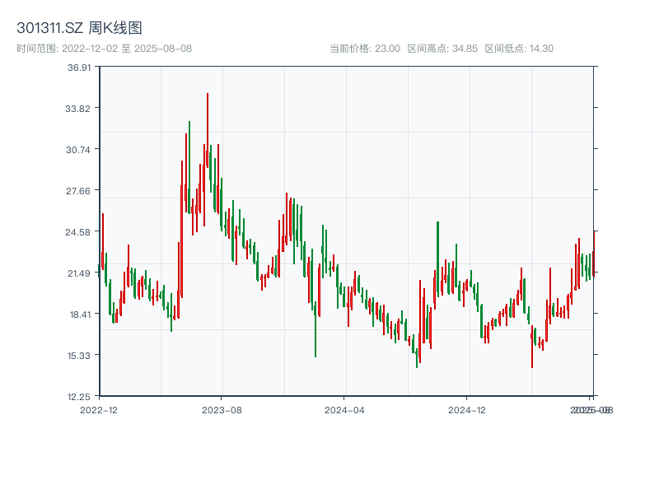Click the 24.58 y-axis price label
Screen dimensions: 659x494
[77, 232]
